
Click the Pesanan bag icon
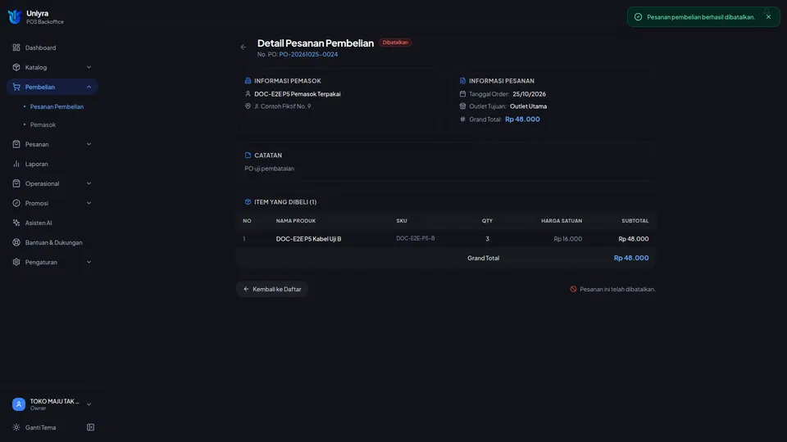pos(16,144)
